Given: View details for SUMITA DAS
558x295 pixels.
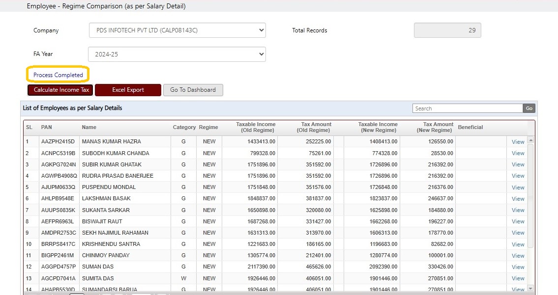Looking at the screenshot, I should coord(518,278).
